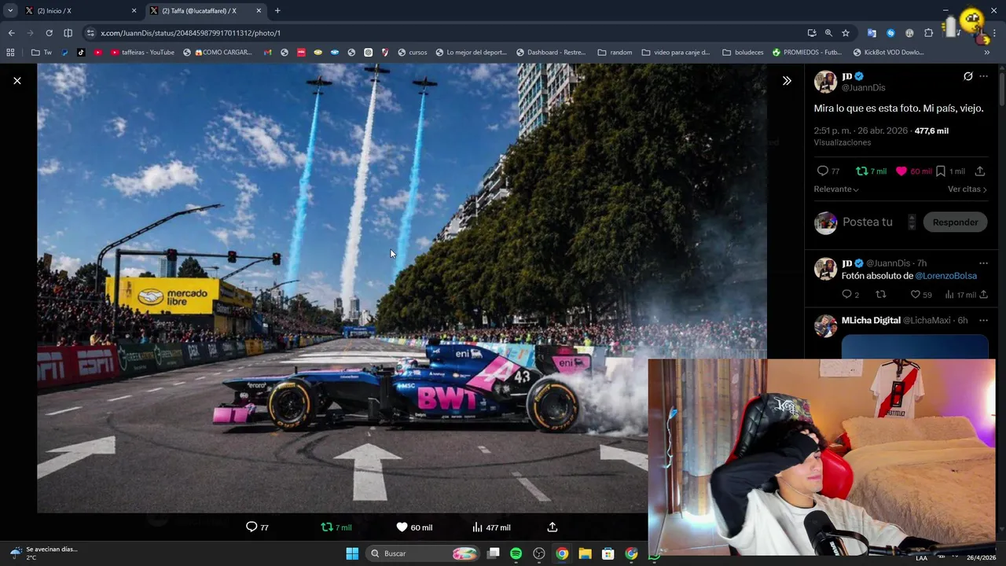Click the address bar URL
This screenshot has width=1006, height=566.
(190, 33)
